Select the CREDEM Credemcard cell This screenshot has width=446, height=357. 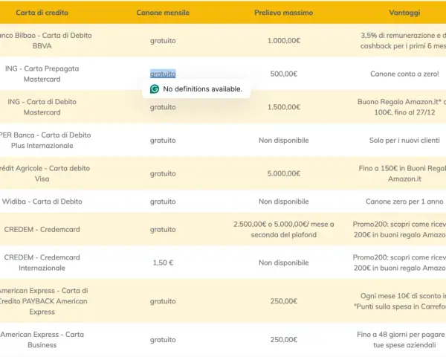tap(42, 230)
